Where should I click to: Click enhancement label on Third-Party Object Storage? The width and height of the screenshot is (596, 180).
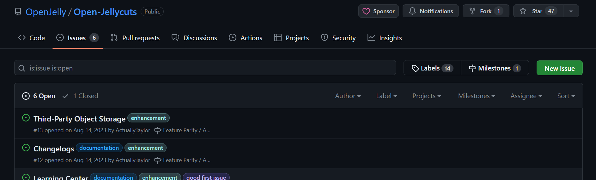pos(149,118)
